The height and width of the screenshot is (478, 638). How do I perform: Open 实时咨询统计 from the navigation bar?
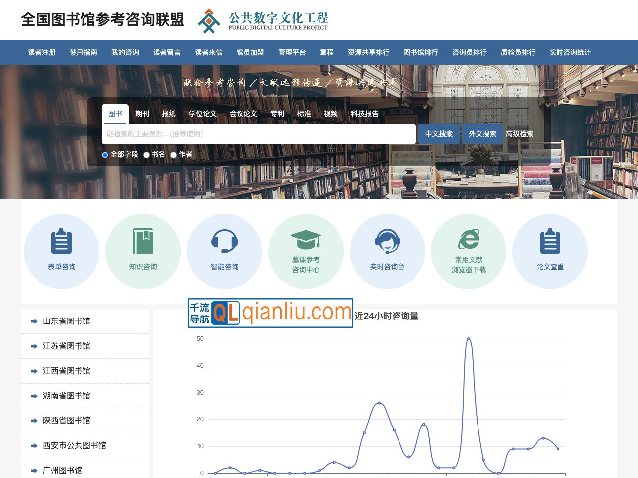pos(570,52)
